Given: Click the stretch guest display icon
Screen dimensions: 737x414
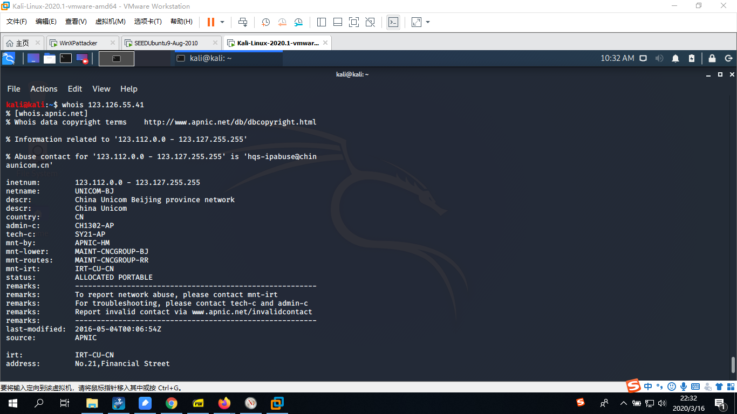Looking at the screenshot, I should pyautogui.click(x=416, y=22).
